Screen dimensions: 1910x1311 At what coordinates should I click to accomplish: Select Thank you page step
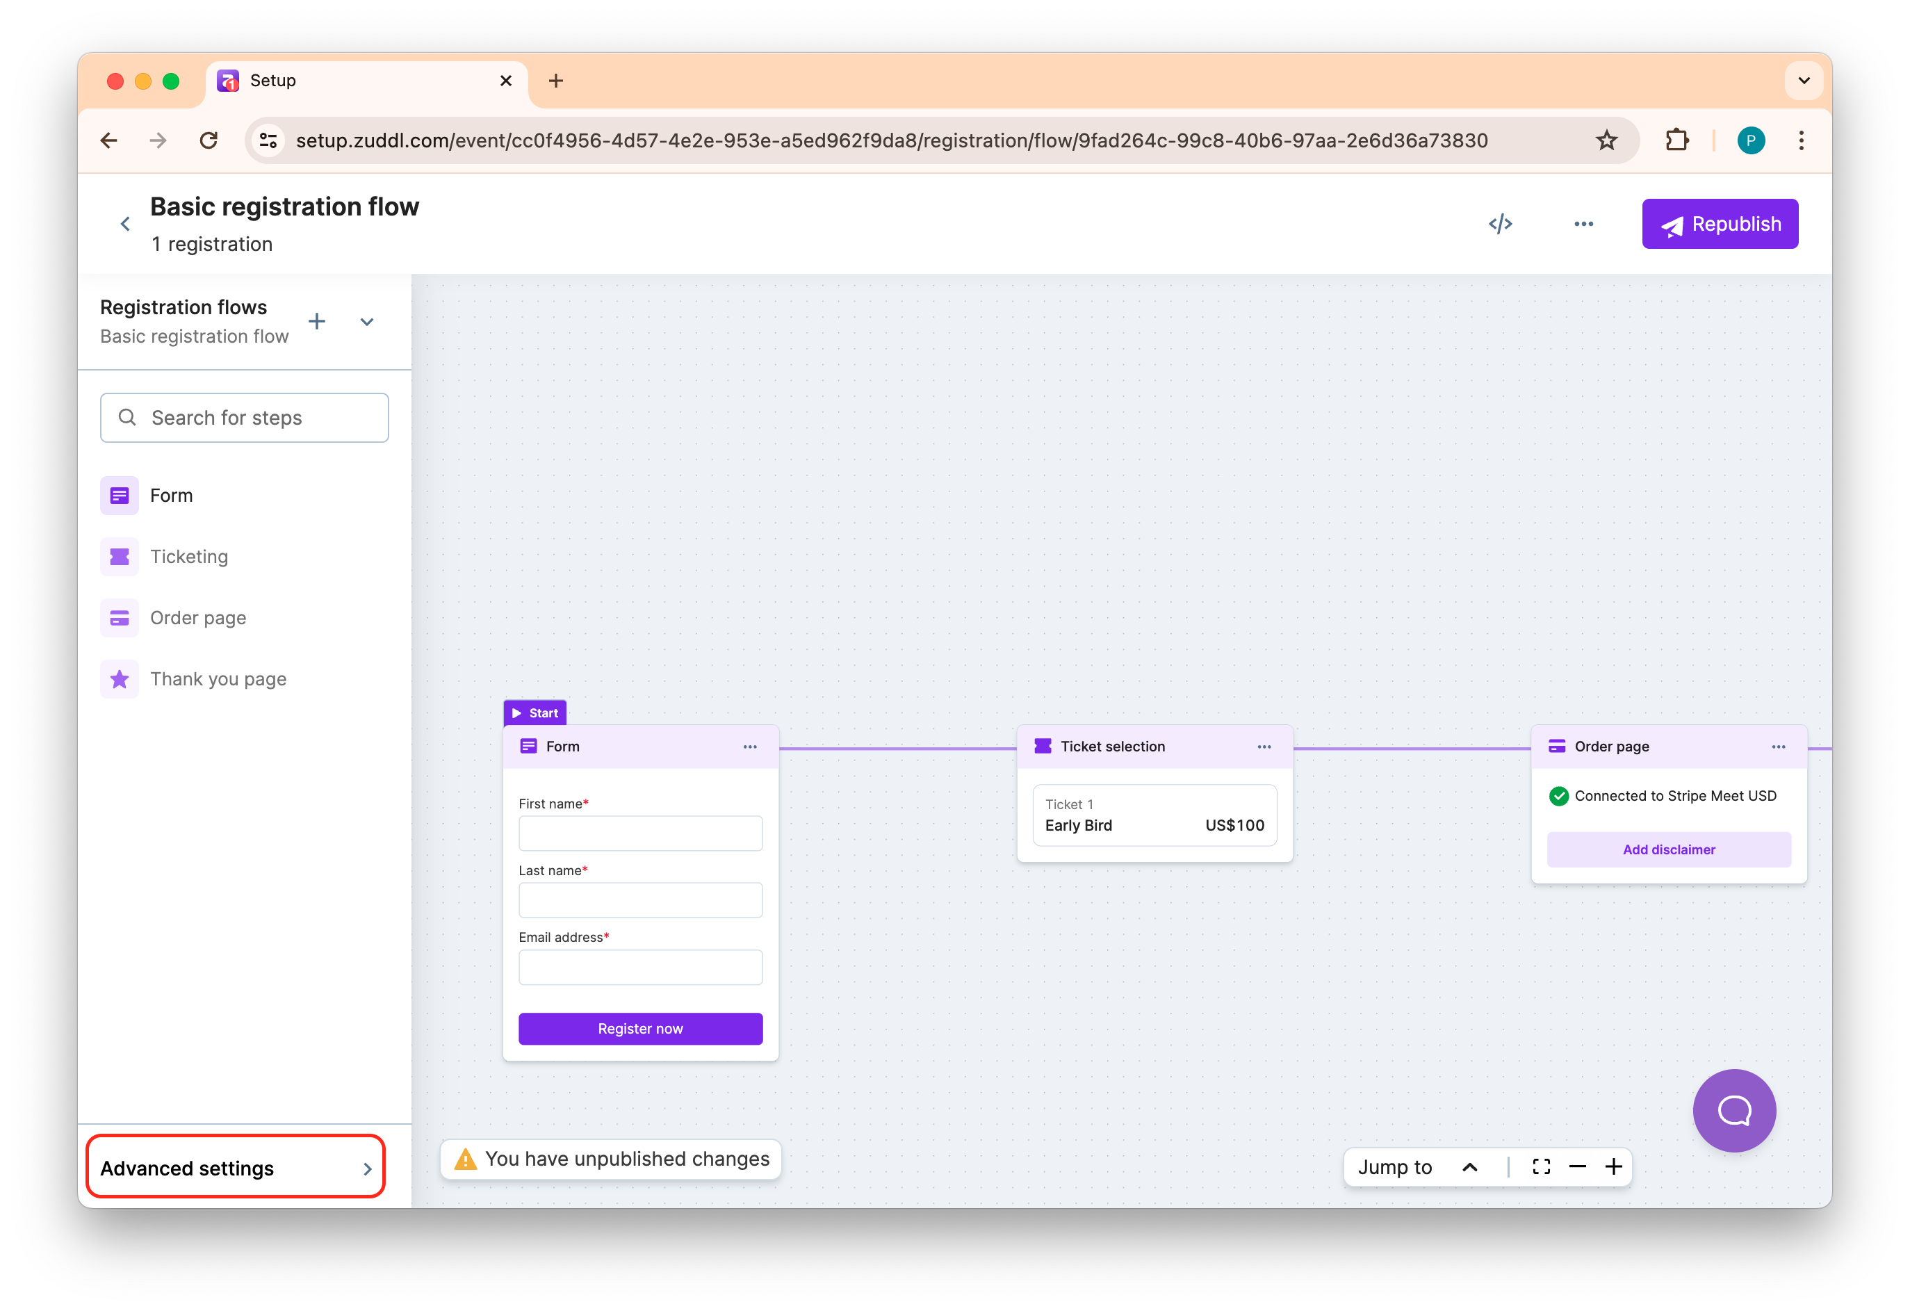click(x=218, y=679)
